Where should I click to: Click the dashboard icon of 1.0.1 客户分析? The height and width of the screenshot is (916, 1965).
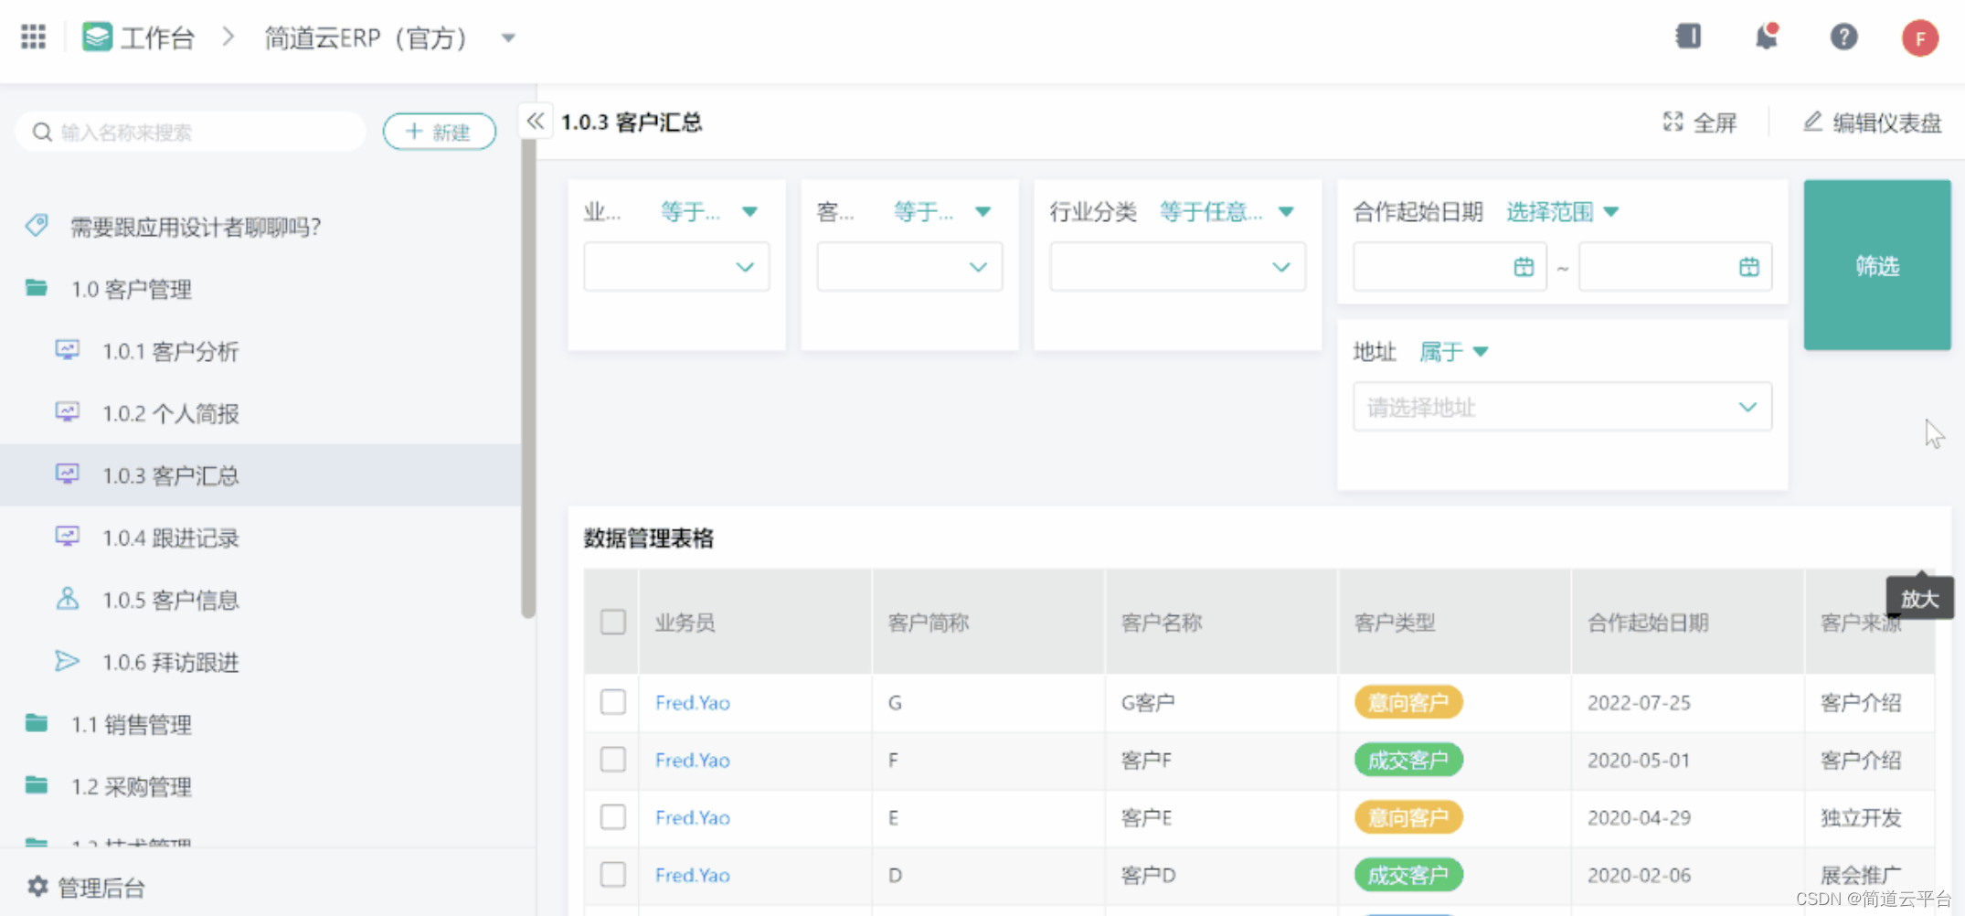[x=67, y=349]
